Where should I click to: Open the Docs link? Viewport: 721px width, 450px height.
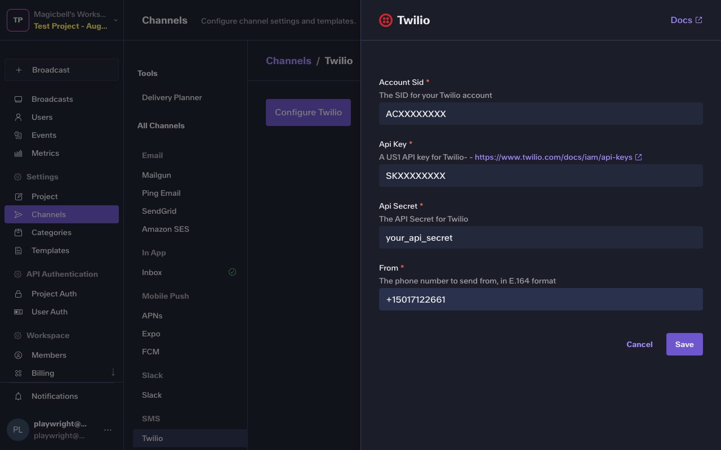[686, 20]
